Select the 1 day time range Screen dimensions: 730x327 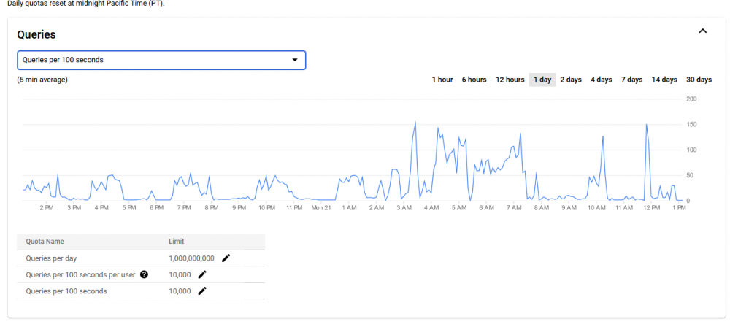pyautogui.click(x=542, y=80)
